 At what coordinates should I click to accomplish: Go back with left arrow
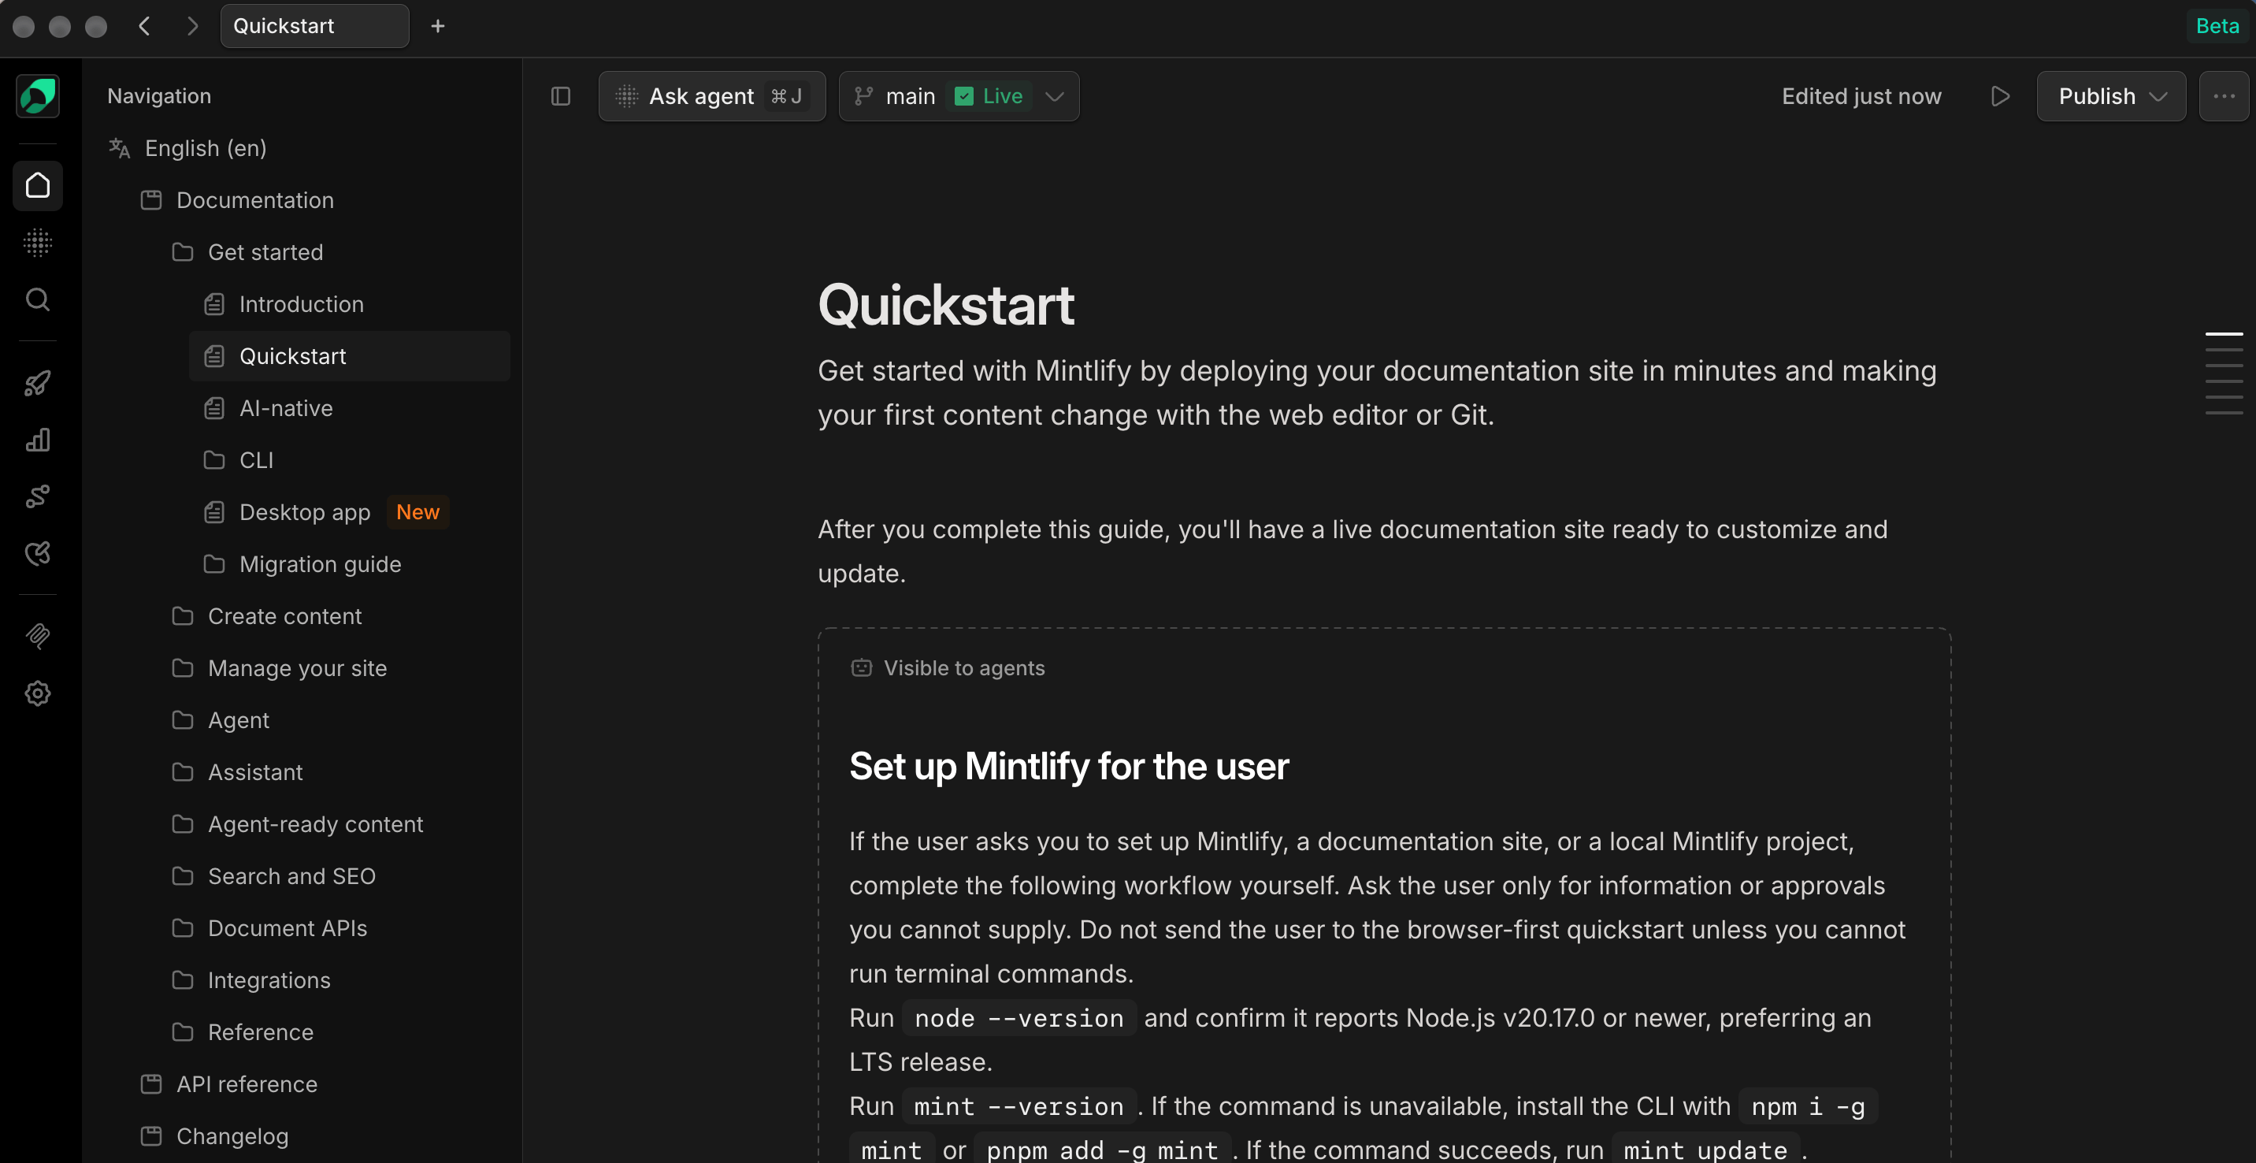click(144, 26)
